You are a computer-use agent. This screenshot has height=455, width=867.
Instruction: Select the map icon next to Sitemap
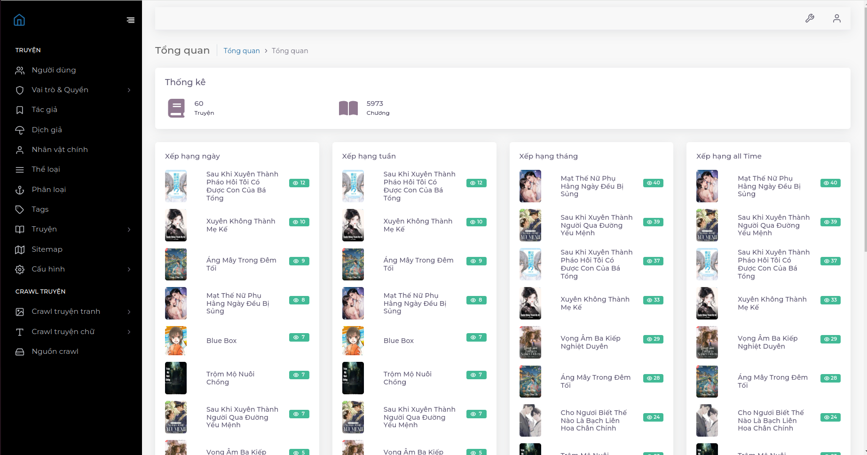20,249
